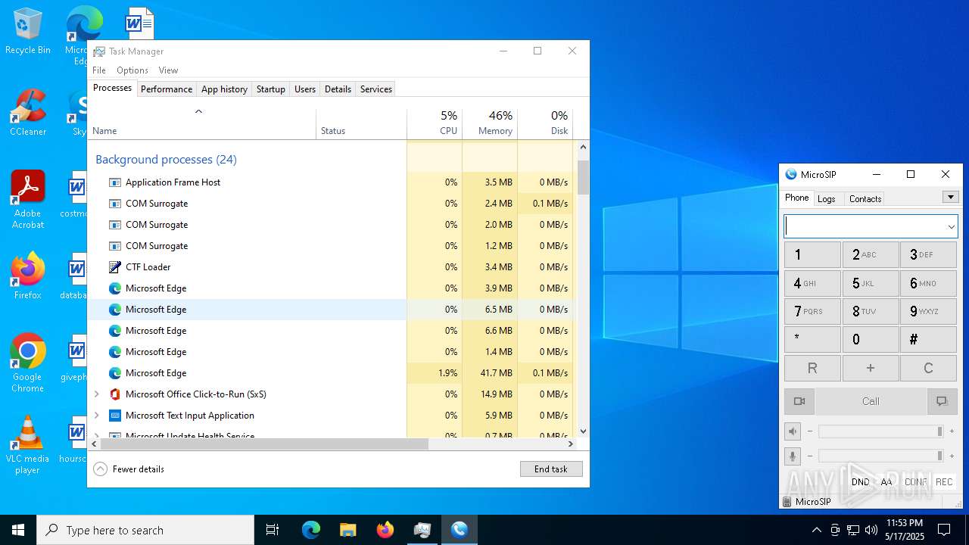Open the Firefox desktop shortcut
The height and width of the screenshot is (545, 969).
point(28,276)
